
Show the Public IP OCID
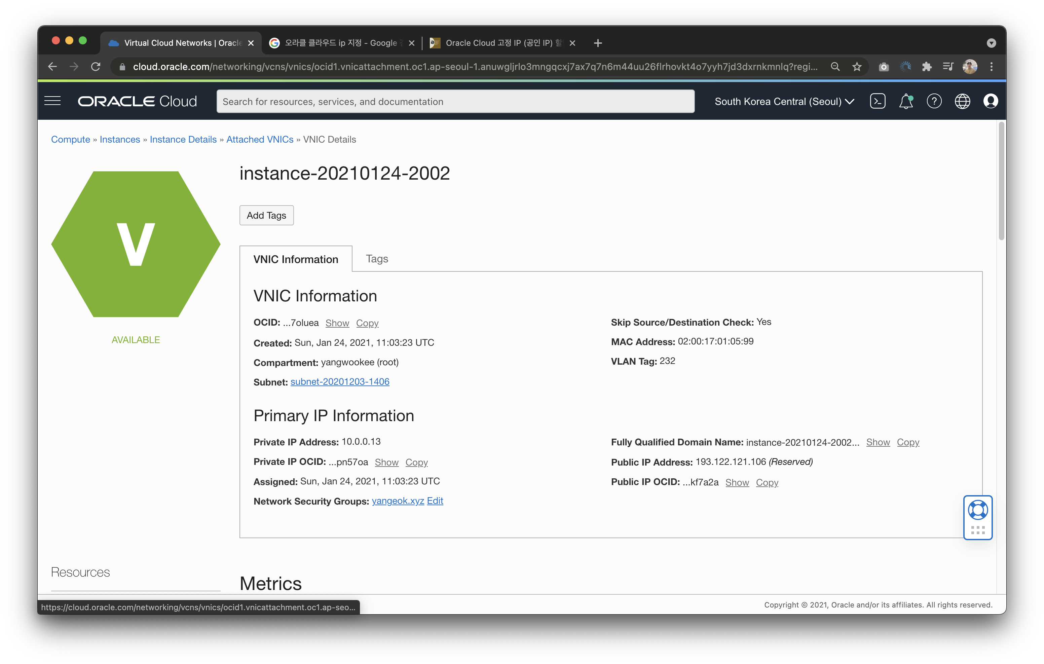[737, 482]
